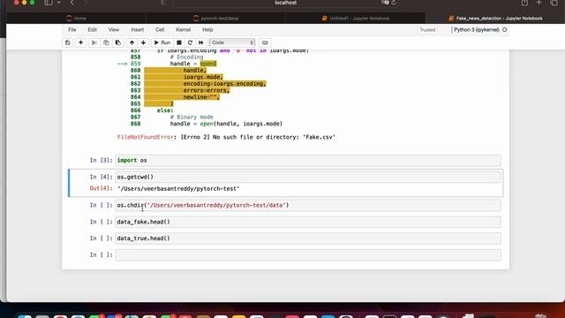Interrupt the kernel with the stop icon
The image size is (565, 318).
tap(179, 42)
